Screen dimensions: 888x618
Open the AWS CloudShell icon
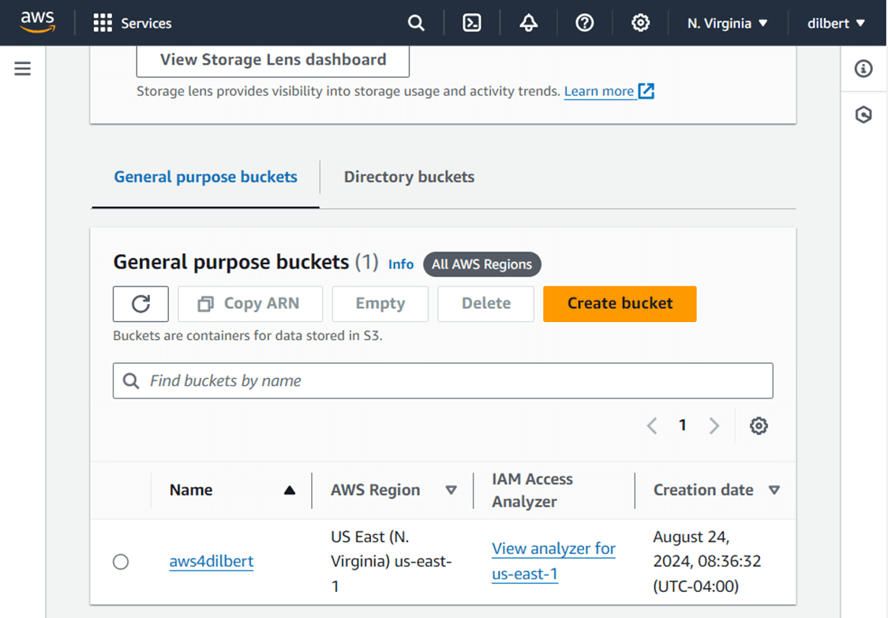[x=472, y=23]
